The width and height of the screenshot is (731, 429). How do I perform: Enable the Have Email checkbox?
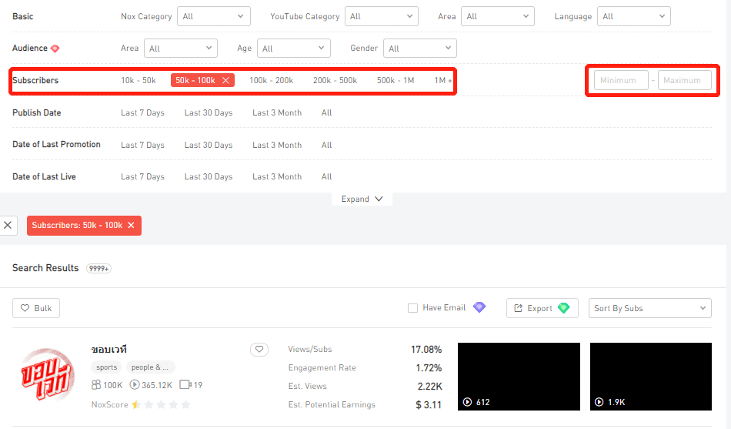pos(413,308)
